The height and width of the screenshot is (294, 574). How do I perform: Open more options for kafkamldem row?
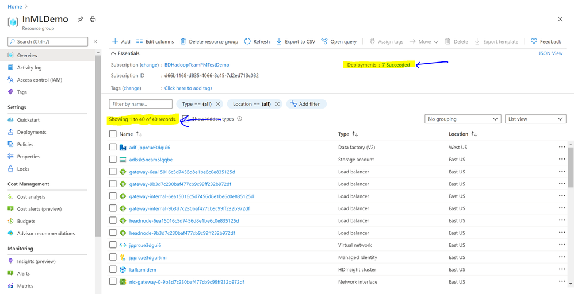pyautogui.click(x=562, y=269)
